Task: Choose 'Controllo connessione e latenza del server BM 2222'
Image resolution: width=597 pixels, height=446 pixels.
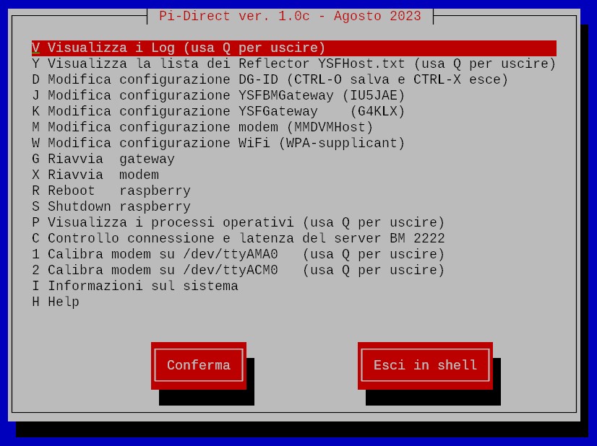Action: (239, 239)
